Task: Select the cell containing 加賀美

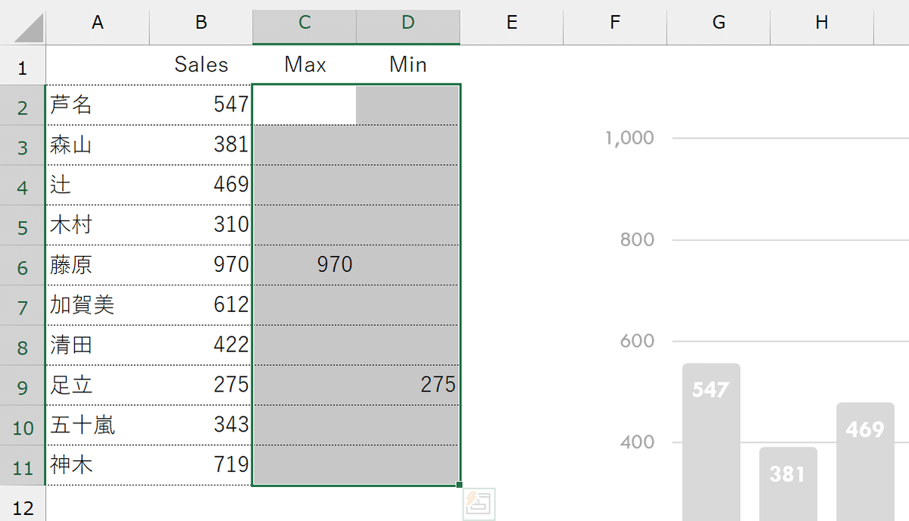Action: (98, 305)
